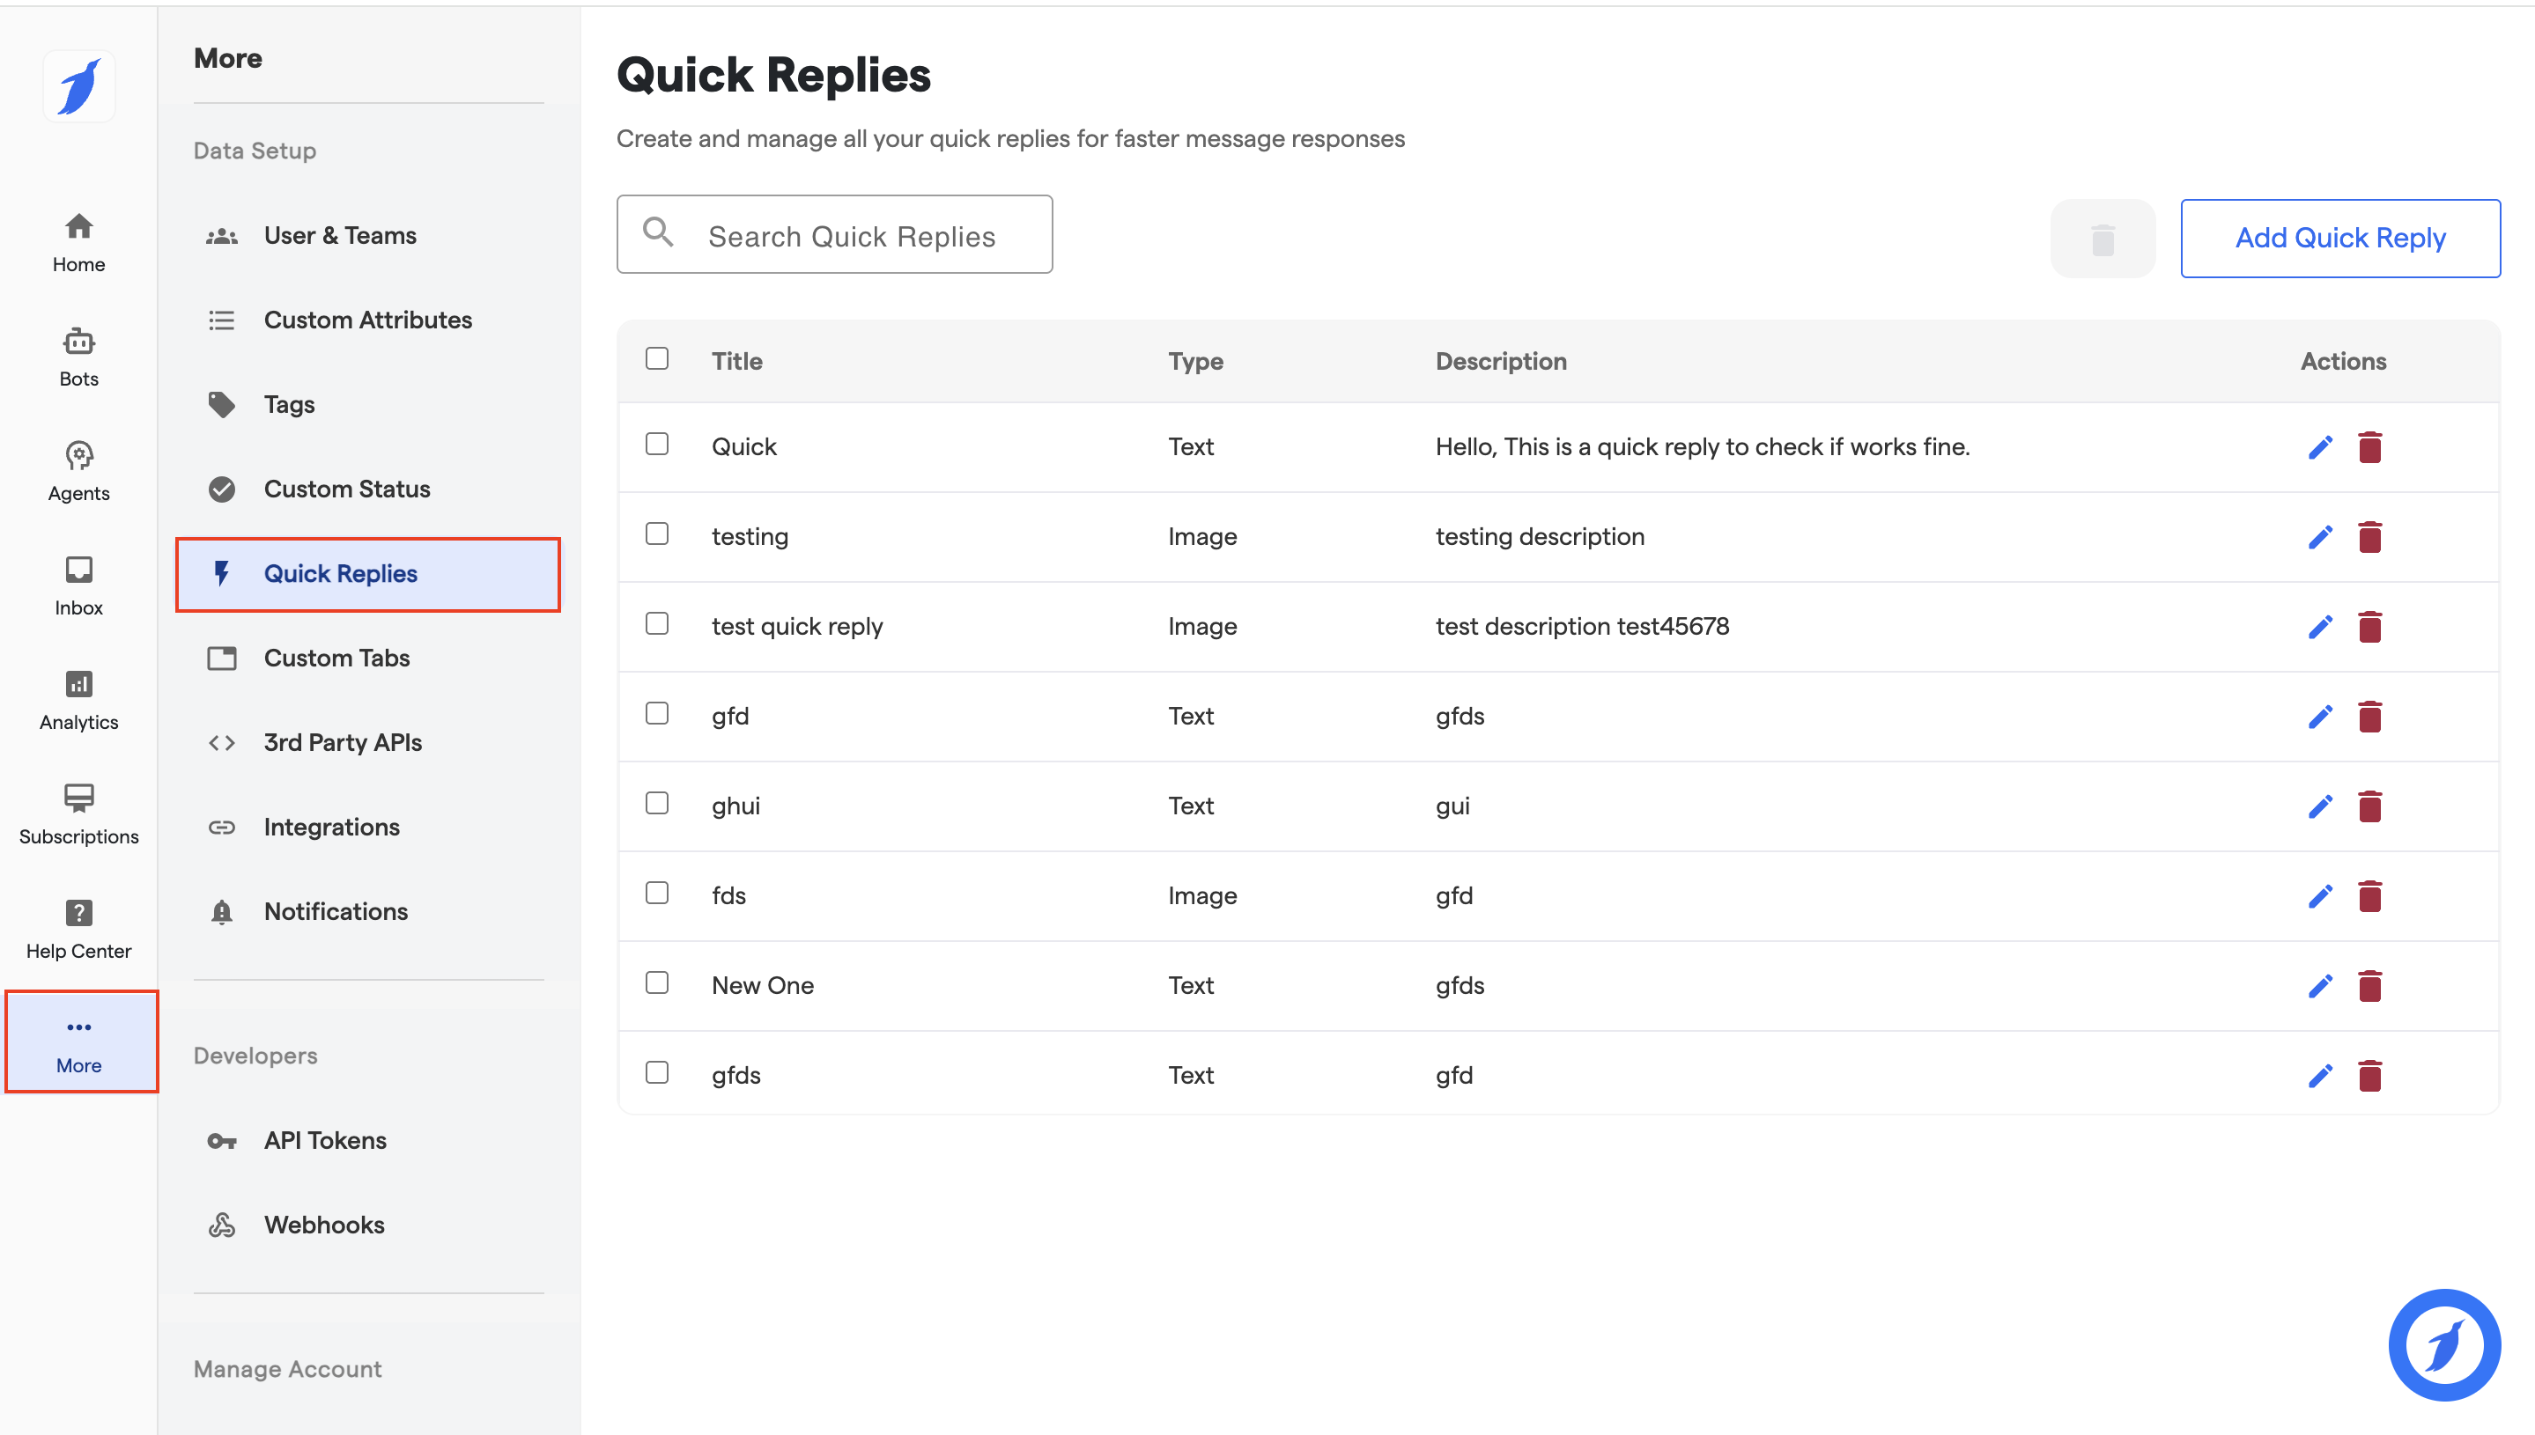Select Webhooks under Developers

pyautogui.click(x=323, y=1224)
